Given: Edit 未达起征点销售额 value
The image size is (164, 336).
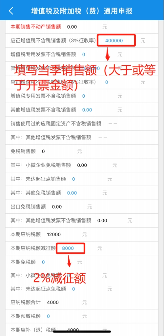Looking at the screenshot, I should tap(73, 179).
